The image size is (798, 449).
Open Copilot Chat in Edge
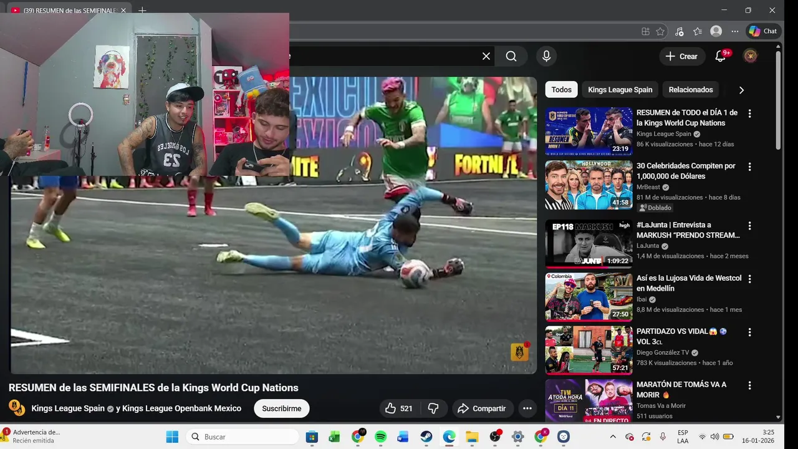click(763, 31)
